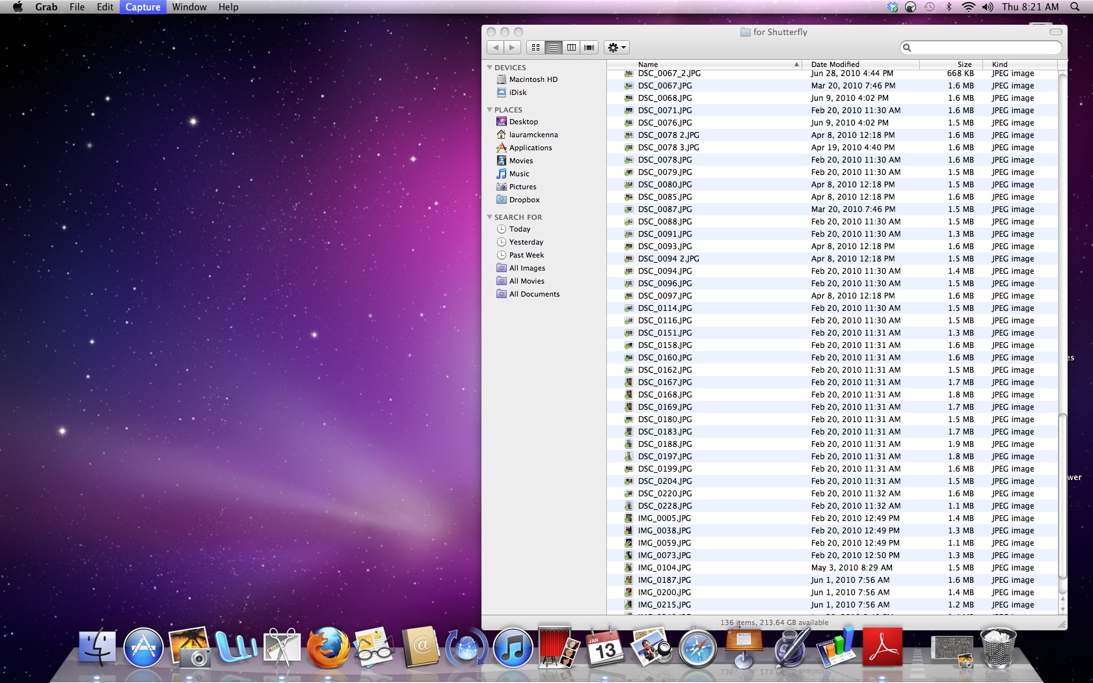Open Applications folder in sidebar
This screenshot has height=683, width=1093.
[530, 148]
